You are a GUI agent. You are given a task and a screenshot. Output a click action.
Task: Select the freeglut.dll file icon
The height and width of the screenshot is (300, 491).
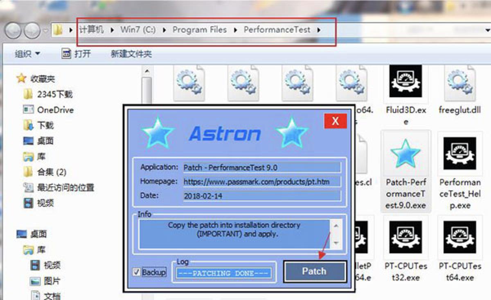click(459, 84)
